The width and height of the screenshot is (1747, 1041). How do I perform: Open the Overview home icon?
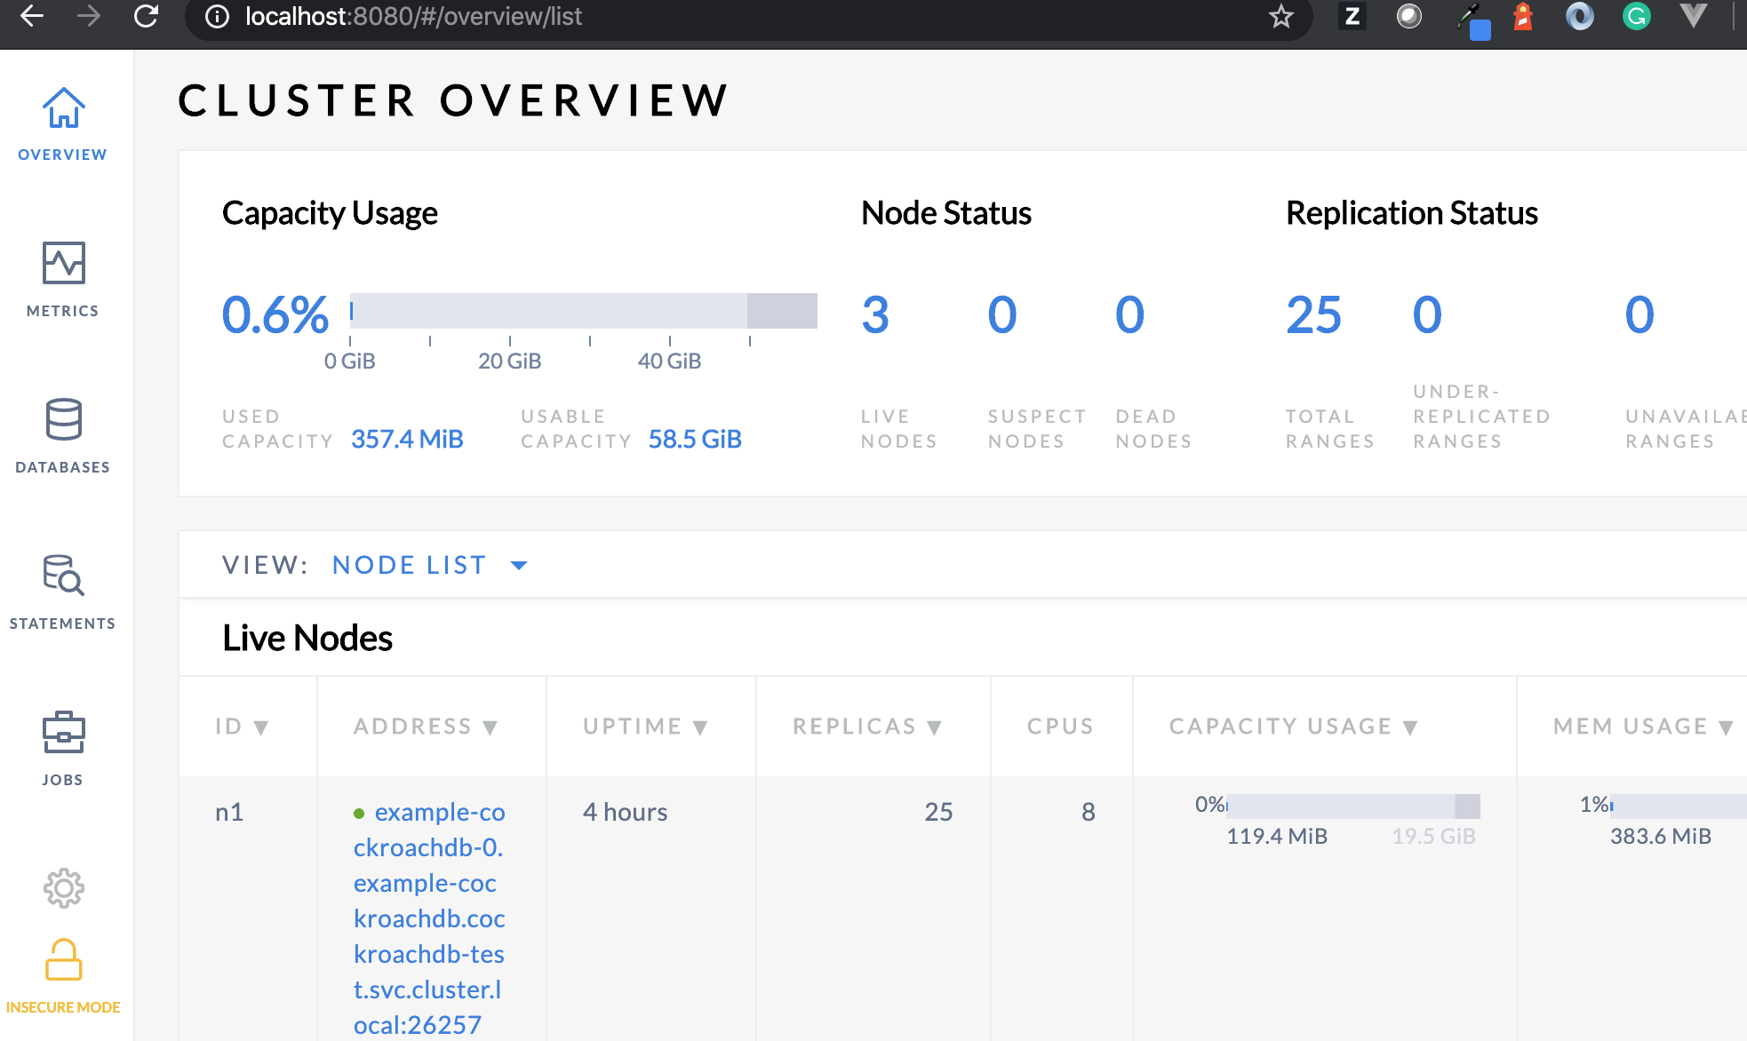[x=63, y=108]
